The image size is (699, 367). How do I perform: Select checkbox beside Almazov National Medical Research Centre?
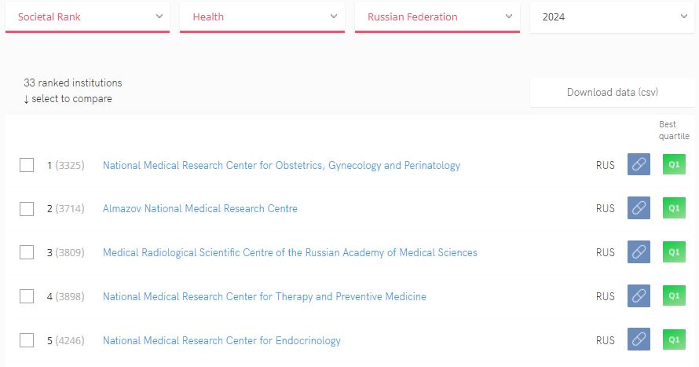27,208
